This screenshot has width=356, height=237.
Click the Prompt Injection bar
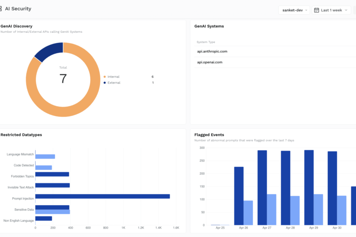click(x=102, y=196)
